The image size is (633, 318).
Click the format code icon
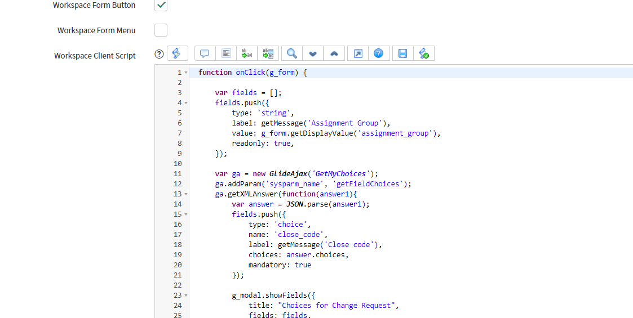pos(226,53)
